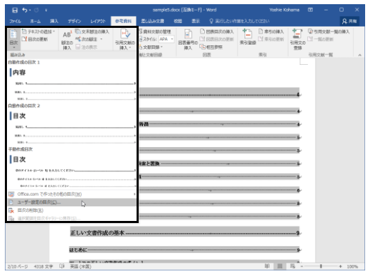Select the 自動作成の目次 2 gallery preview
The height and width of the screenshot is (276, 370).
point(72,124)
